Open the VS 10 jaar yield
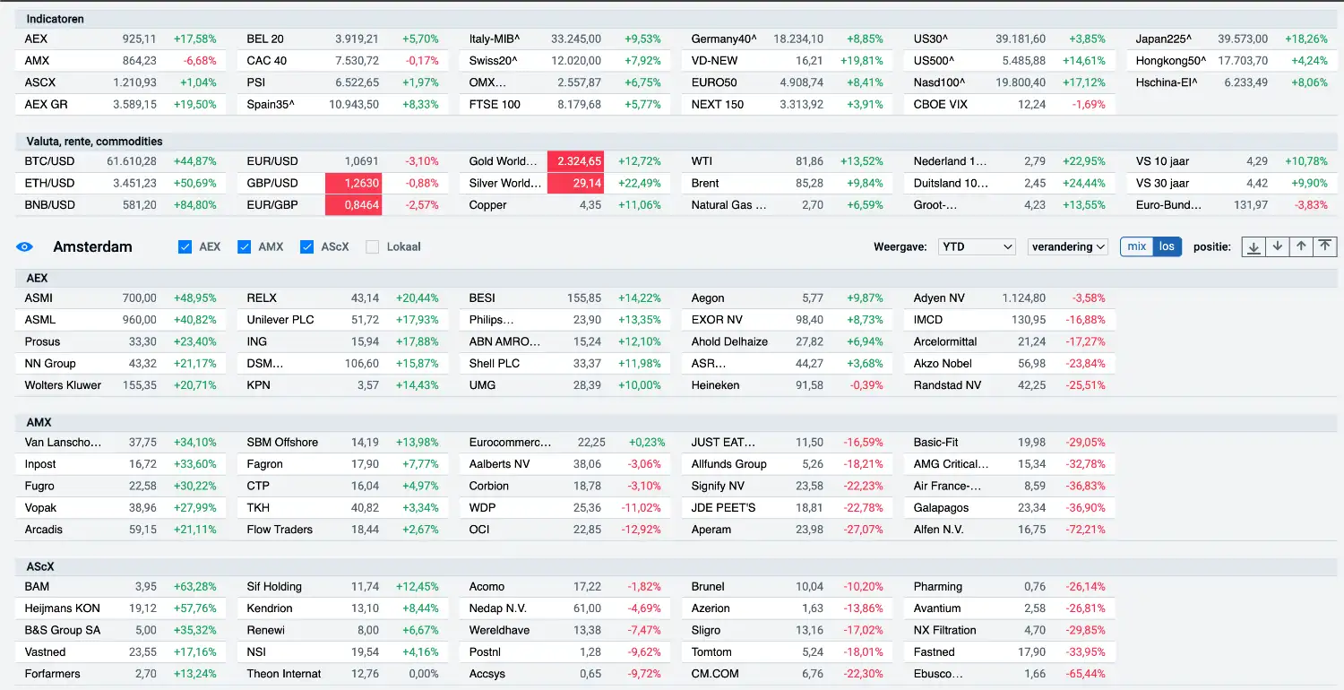Screen dimensions: 1344x690 pos(1162,161)
